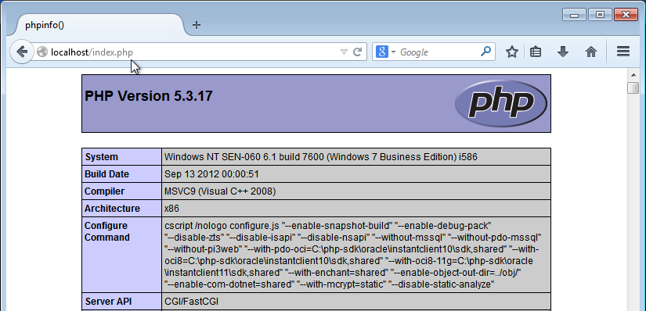Viewport: 646px width, 311px height.
Task: Open a new tab with plus button
Action: point(197,25)
